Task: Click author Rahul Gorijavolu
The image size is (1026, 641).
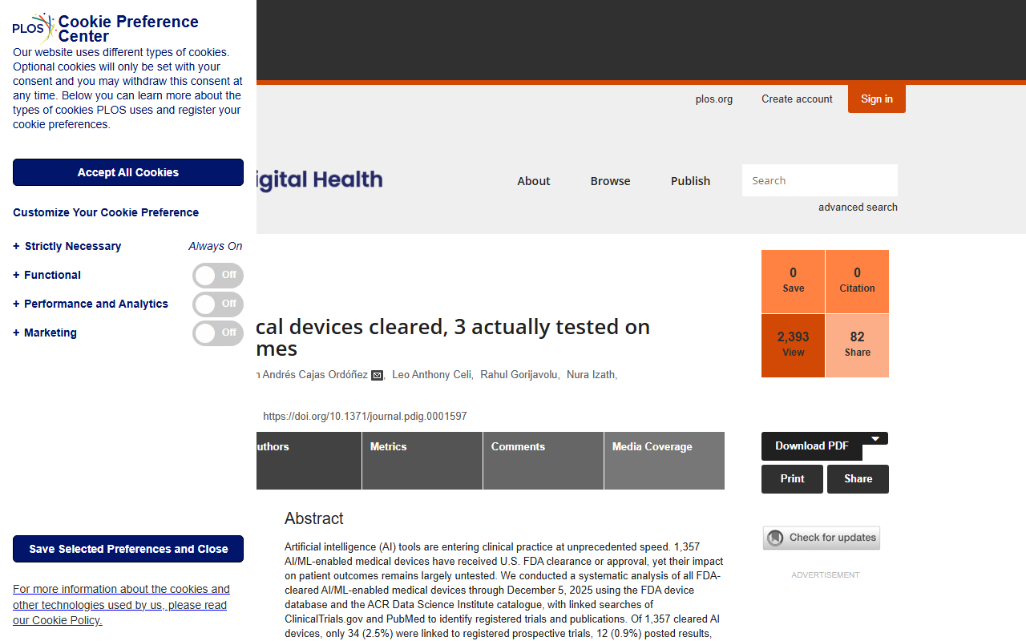Action: (519, 375)
